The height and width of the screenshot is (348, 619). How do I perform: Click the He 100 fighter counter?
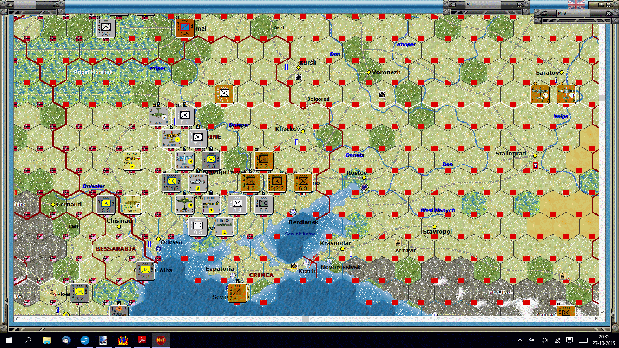tap(224, 227)
